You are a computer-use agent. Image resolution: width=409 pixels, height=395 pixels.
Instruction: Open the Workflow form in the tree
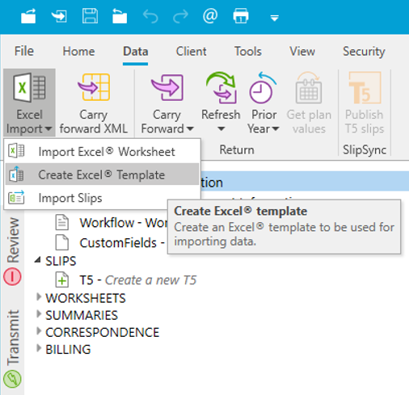pyautogui.click(x=124, y=223)
